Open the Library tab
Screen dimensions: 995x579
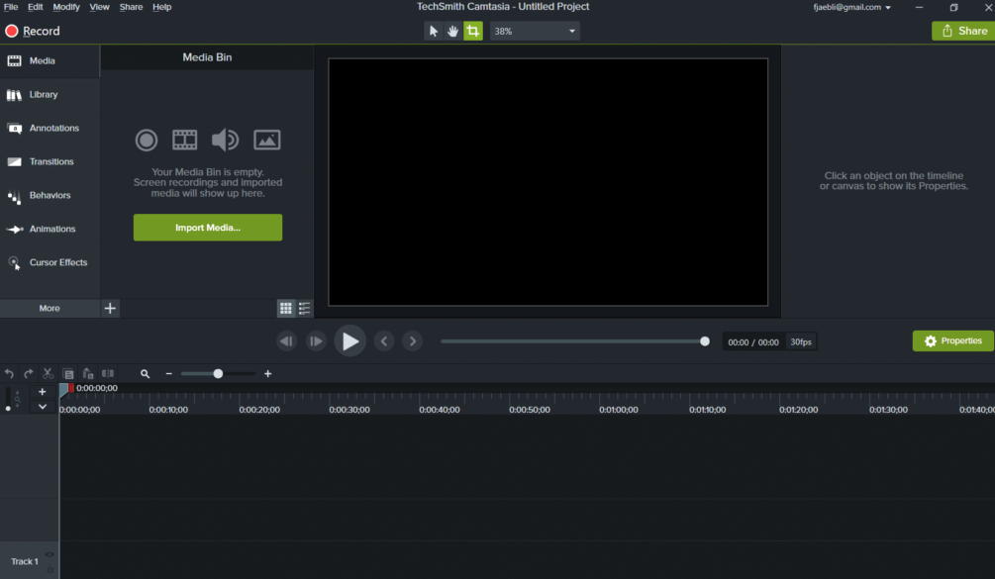[50, 94]
